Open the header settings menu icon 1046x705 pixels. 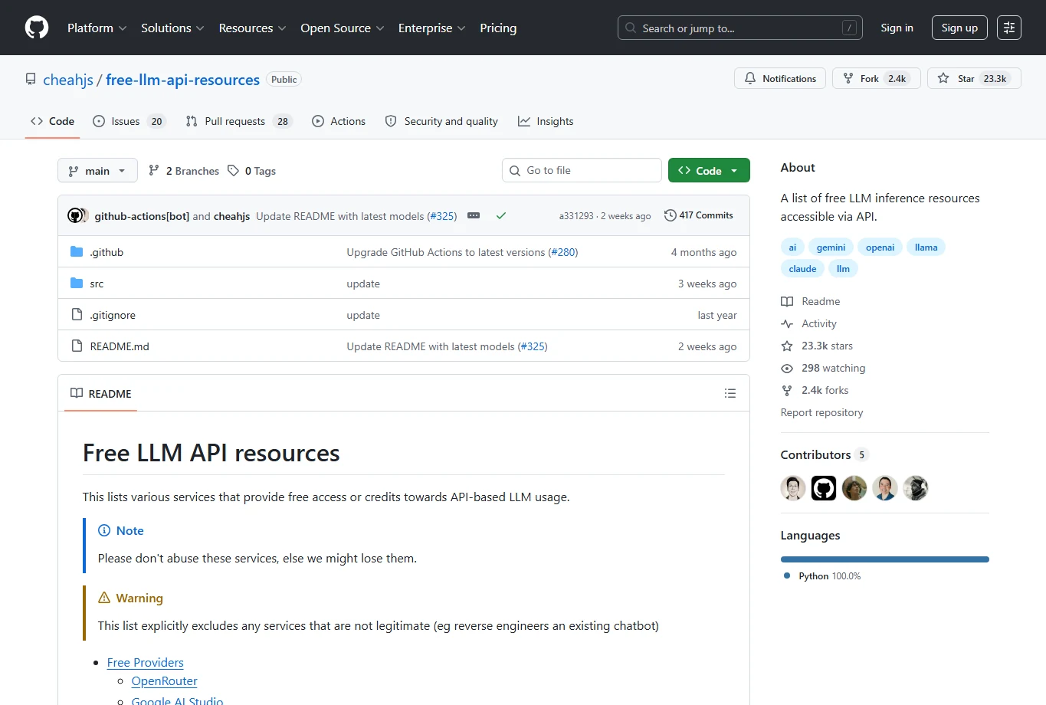click(x=1009, y=28)
